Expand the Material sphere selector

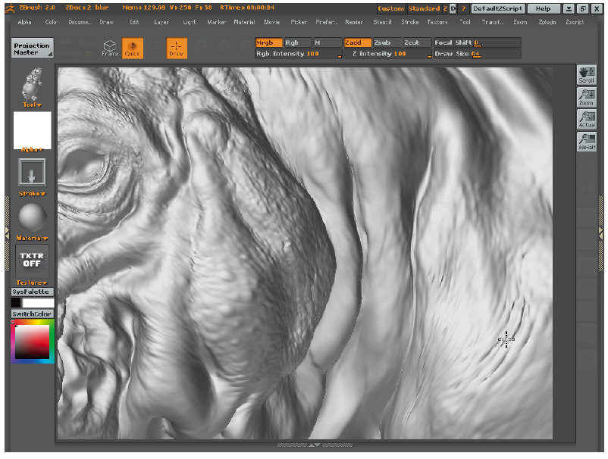coord(32,218)
